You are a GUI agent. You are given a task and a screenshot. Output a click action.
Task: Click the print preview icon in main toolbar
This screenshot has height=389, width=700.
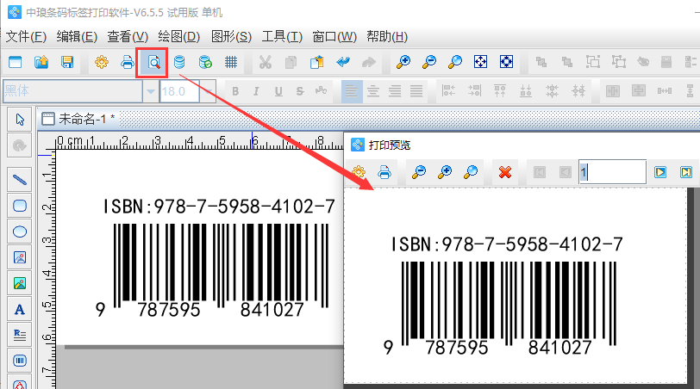point(153,62)
